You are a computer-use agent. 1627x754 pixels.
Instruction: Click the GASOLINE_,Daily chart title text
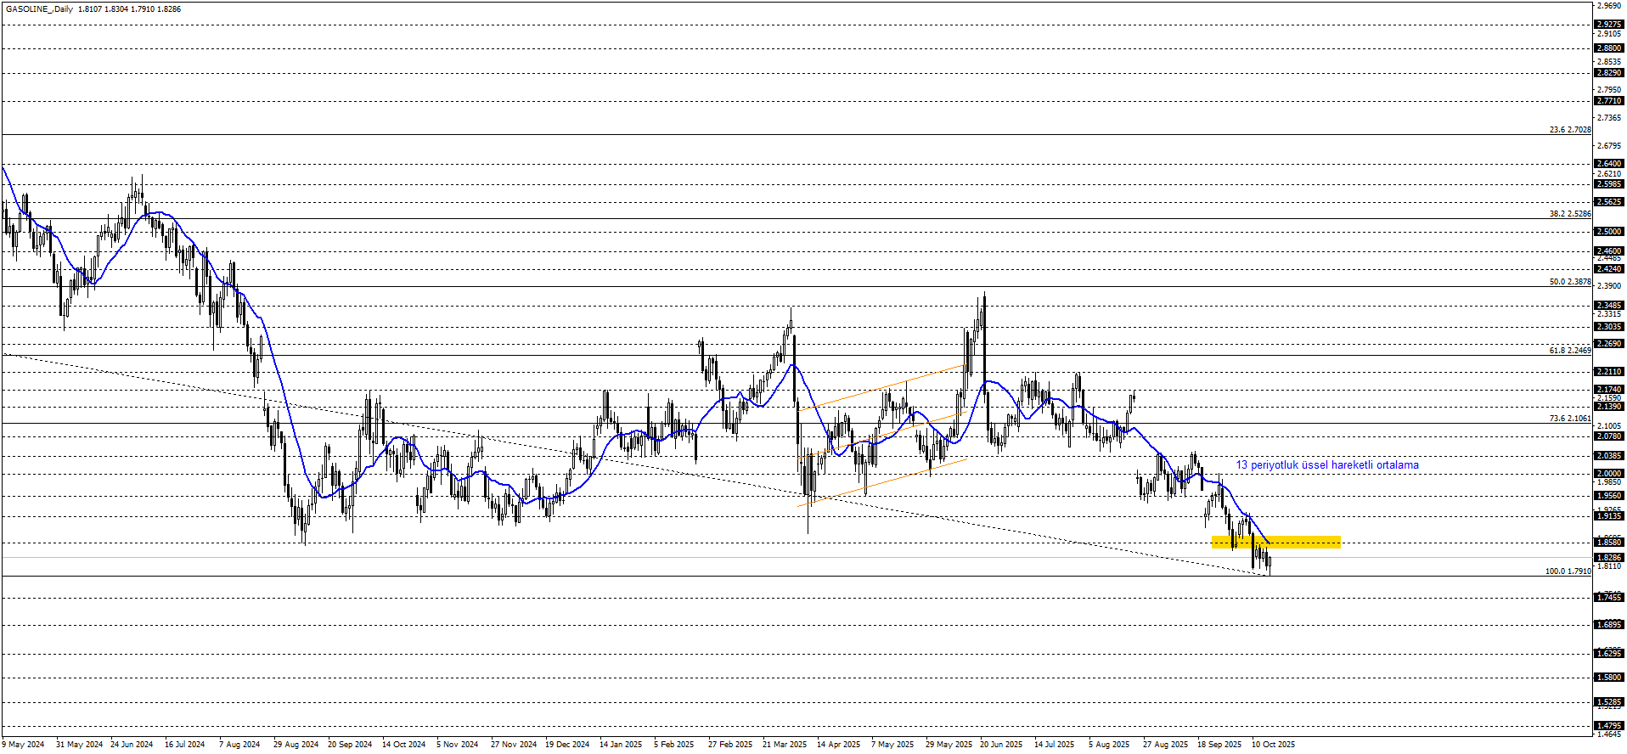tap(39, 9)
